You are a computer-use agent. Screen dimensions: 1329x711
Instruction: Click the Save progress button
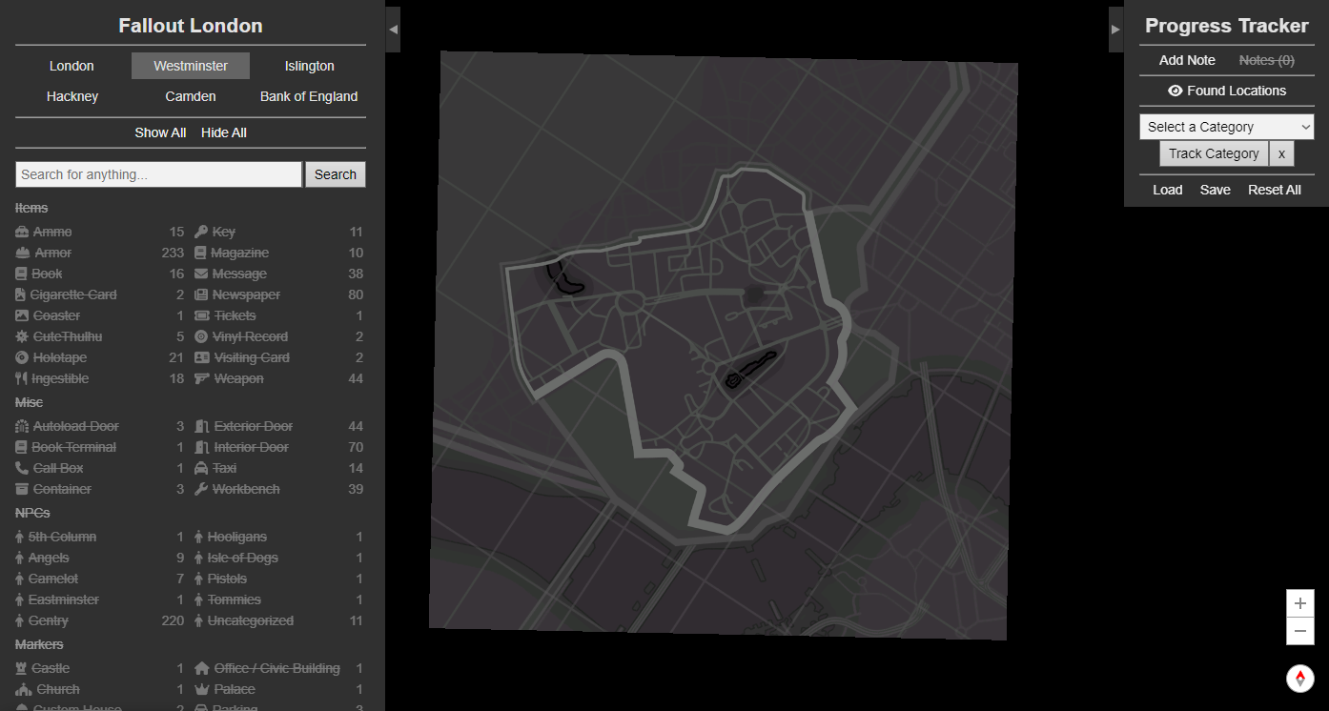[1216, 190]
